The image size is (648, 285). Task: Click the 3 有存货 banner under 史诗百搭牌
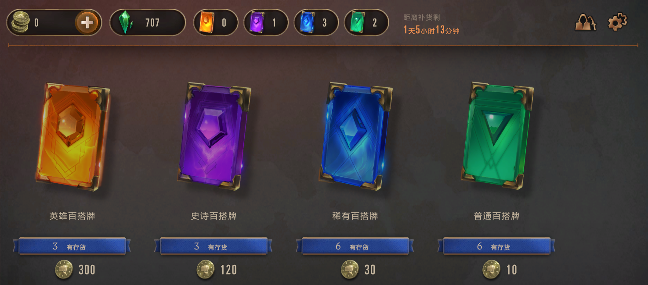(214, 246)
